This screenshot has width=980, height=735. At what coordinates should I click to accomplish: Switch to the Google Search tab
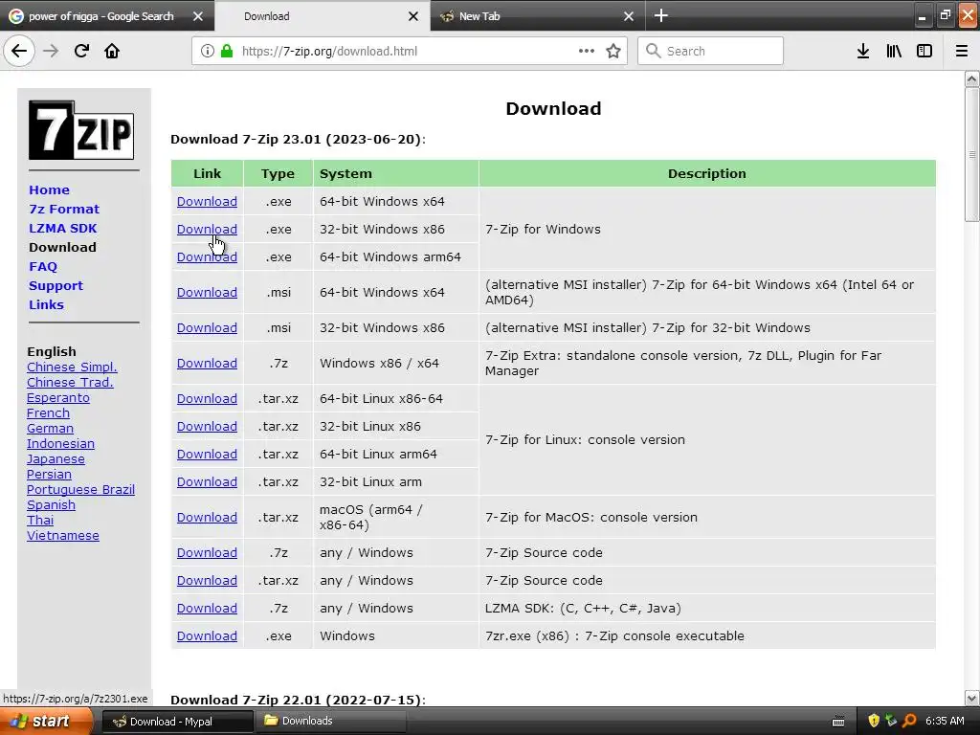pyautogui.click(x=100, y=16)
